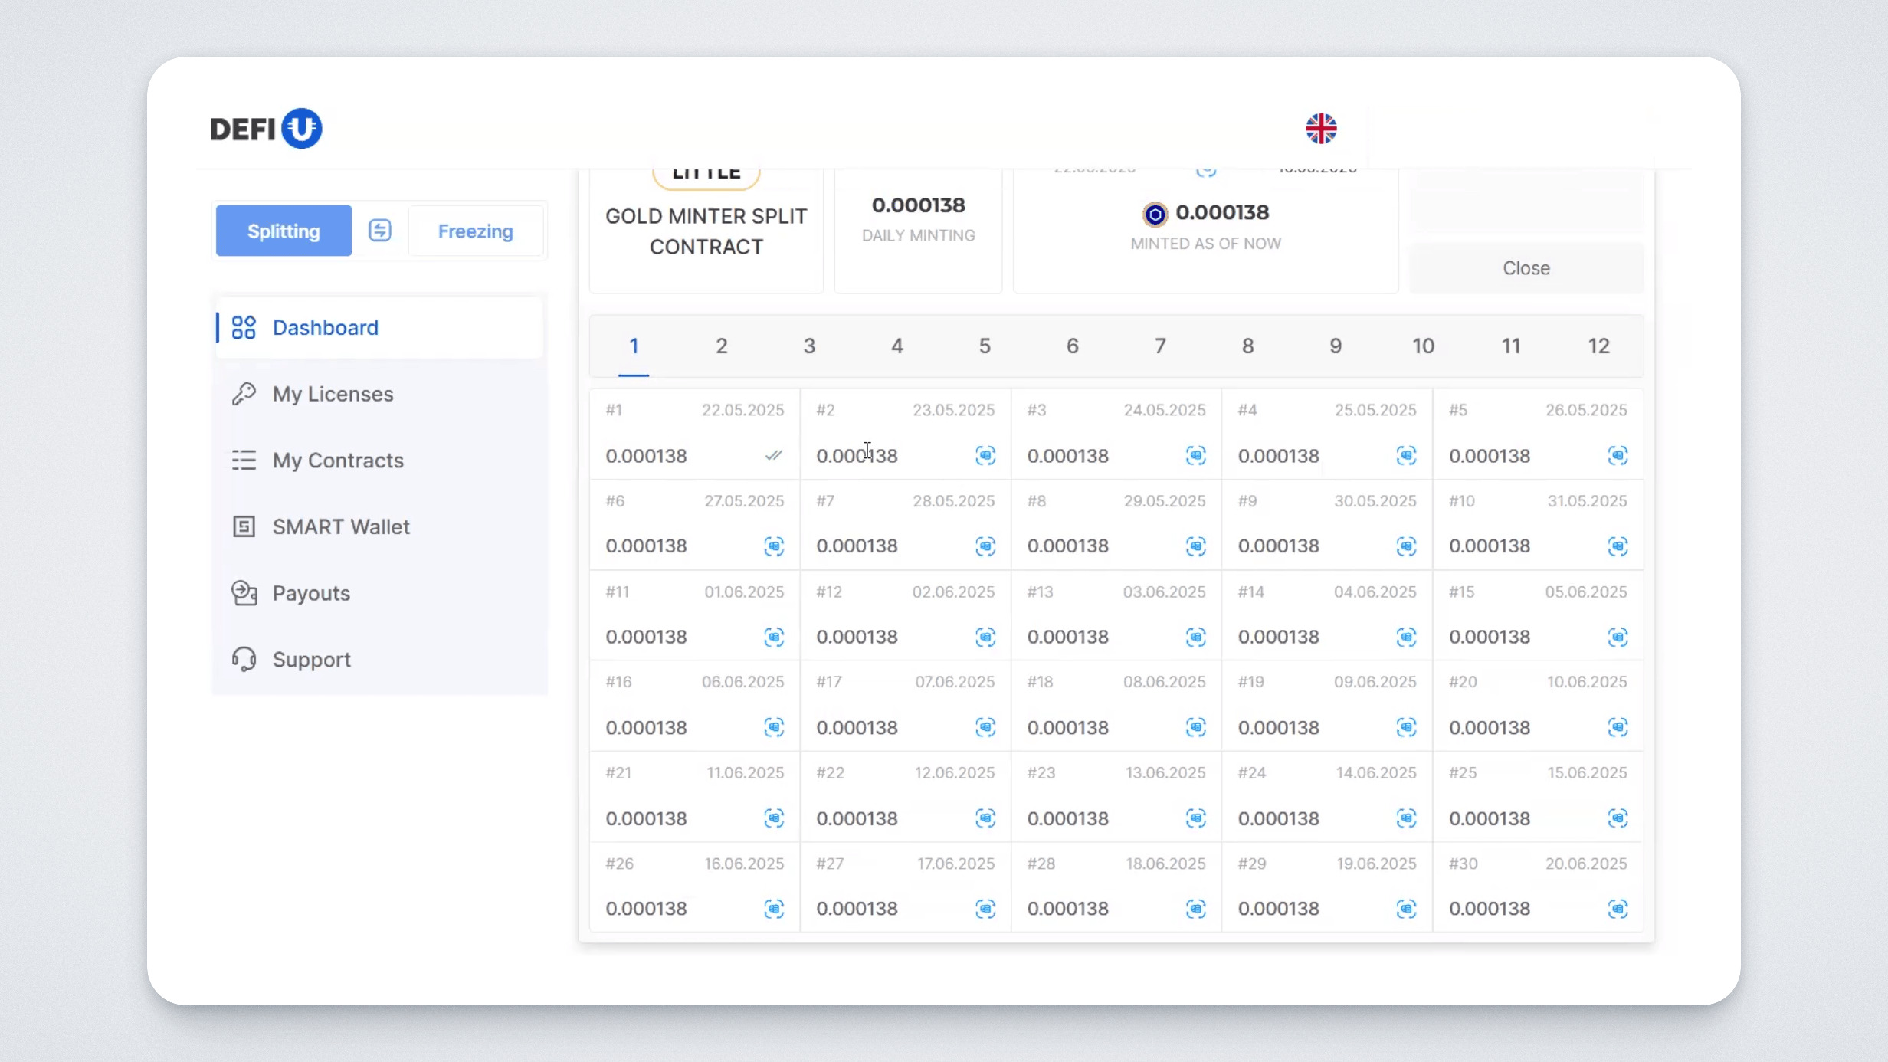Screen dimensions: 1888x1062
Task: Click the mint icon for day #2
Action: 985,456
